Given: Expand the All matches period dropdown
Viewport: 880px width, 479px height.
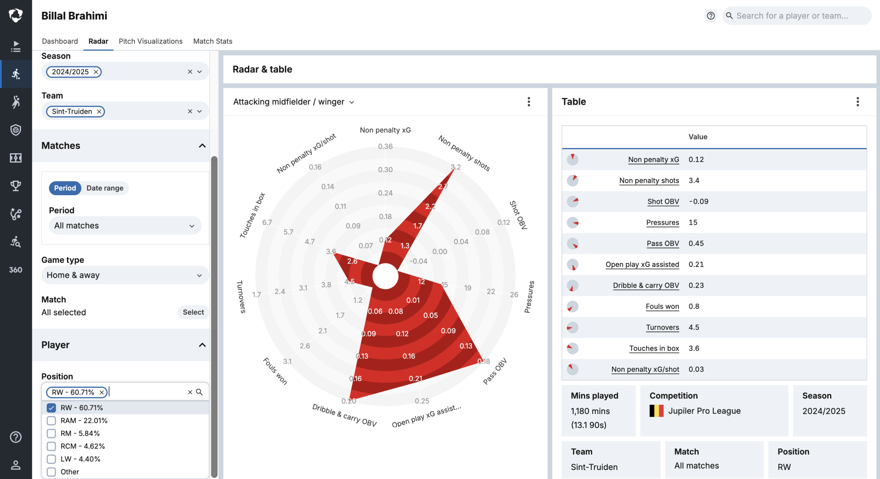Looking at the screenshot, I should click(125, 225).
